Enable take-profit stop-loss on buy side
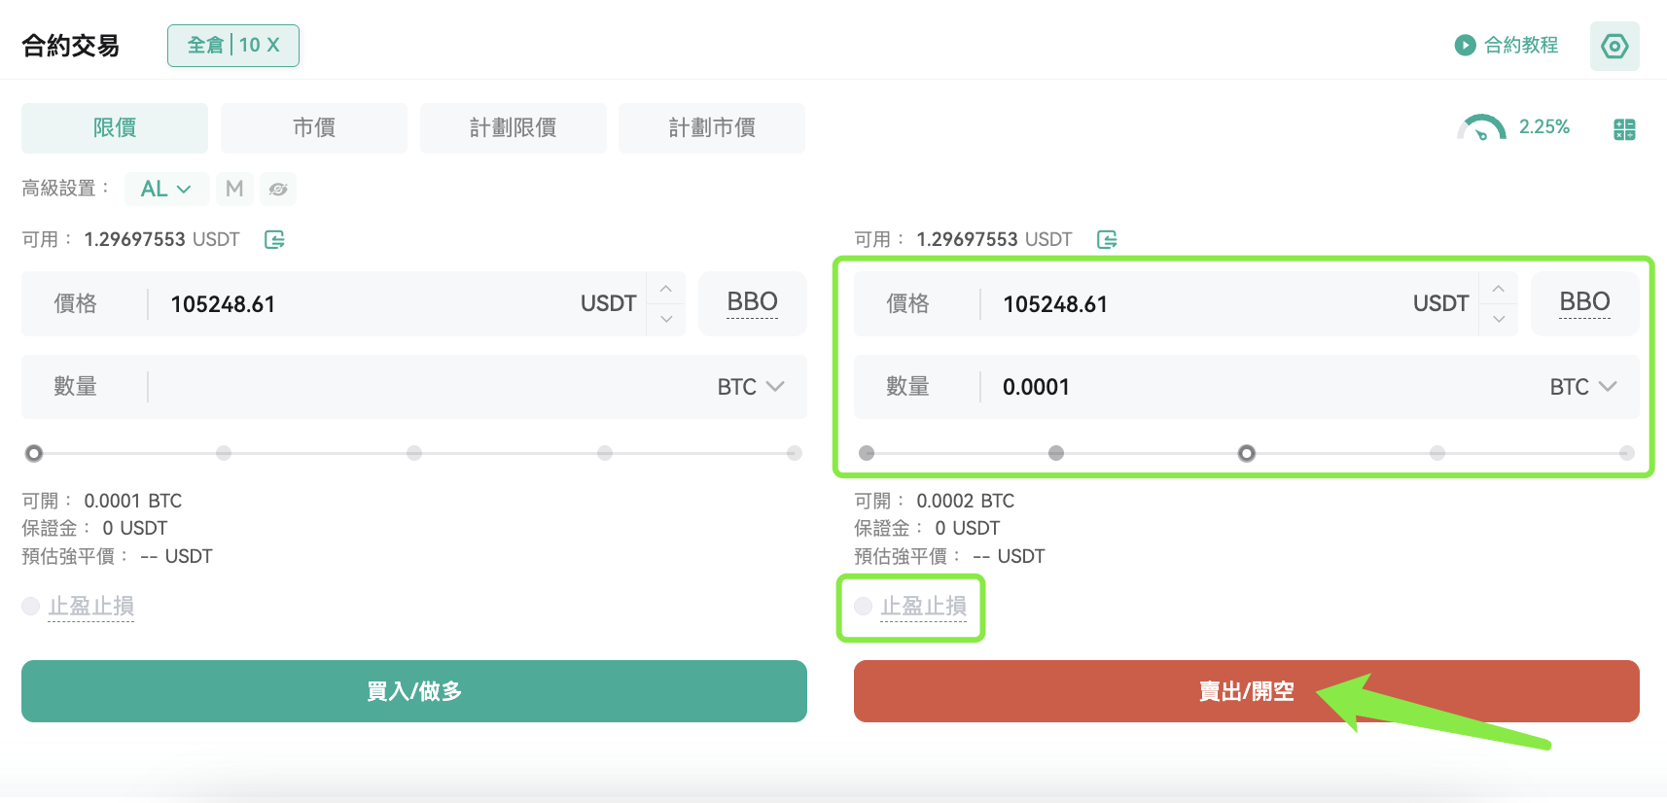The height and width of the screenshot is (803, 1667). click(31, 607)
